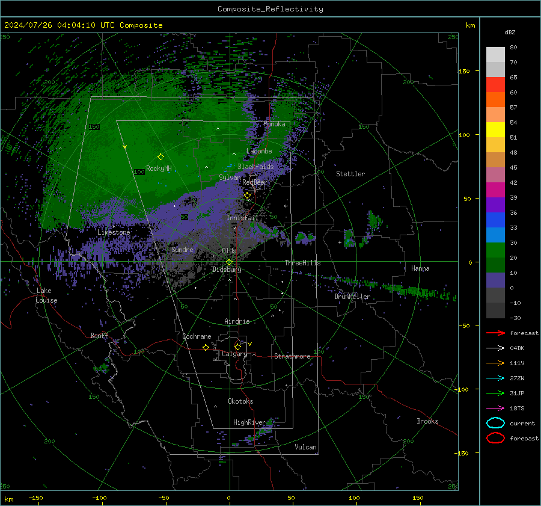Click the green 31JP arrow in legend

pos(495,393)
